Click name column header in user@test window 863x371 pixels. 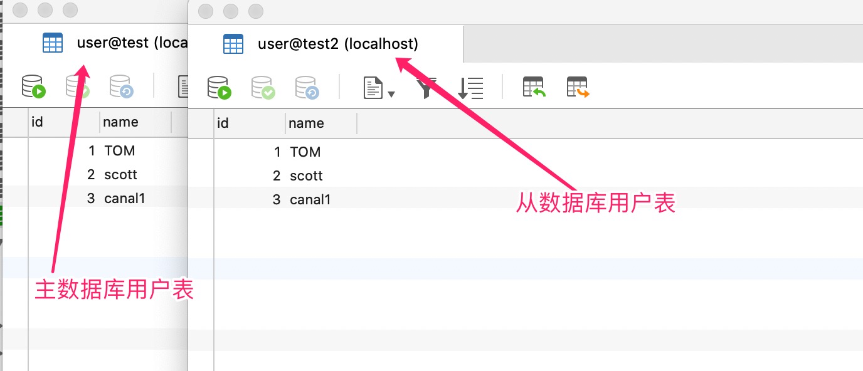(x=135, y=122)
